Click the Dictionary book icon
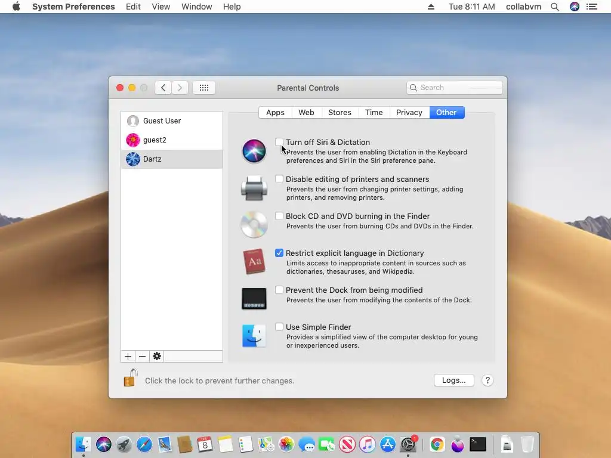Image resolution: width=611 pixels, height=458 pixels. tap(254, 261)
